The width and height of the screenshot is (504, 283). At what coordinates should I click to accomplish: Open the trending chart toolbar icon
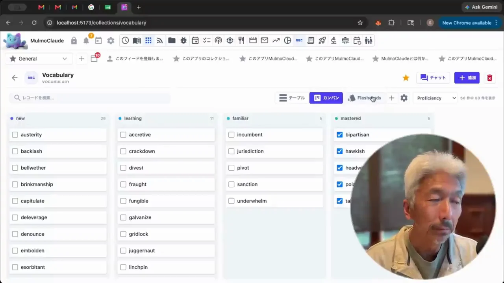coord(276,40)
